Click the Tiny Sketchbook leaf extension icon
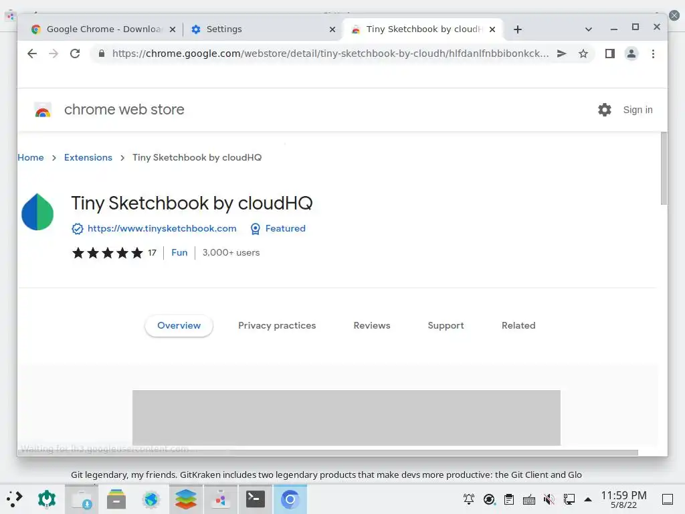 (37, 212)
